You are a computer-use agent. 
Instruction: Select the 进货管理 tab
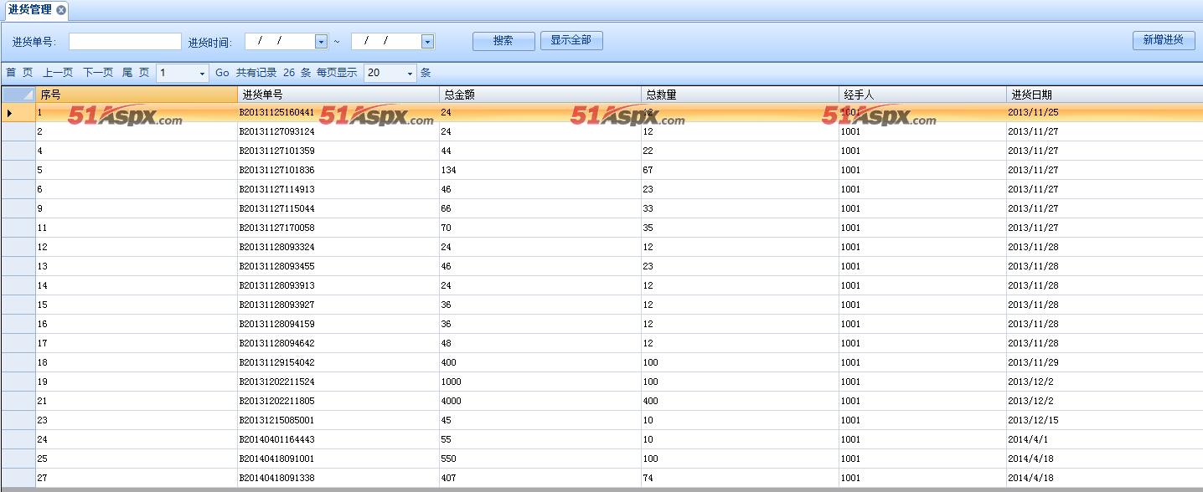[x=29, y=10]
